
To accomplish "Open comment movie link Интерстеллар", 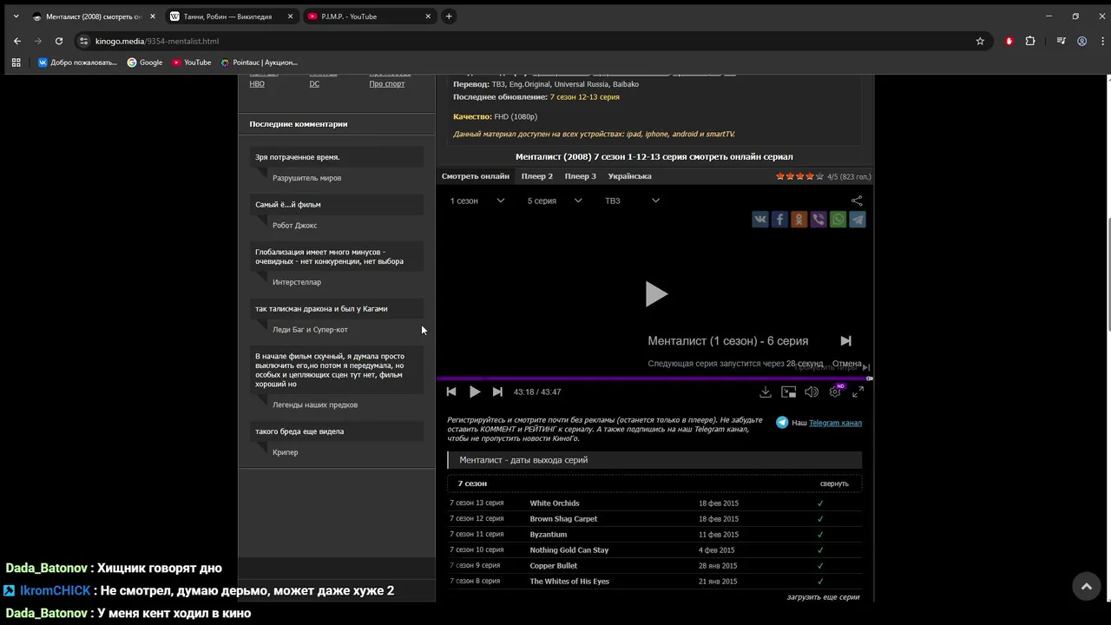I will 297,282.
